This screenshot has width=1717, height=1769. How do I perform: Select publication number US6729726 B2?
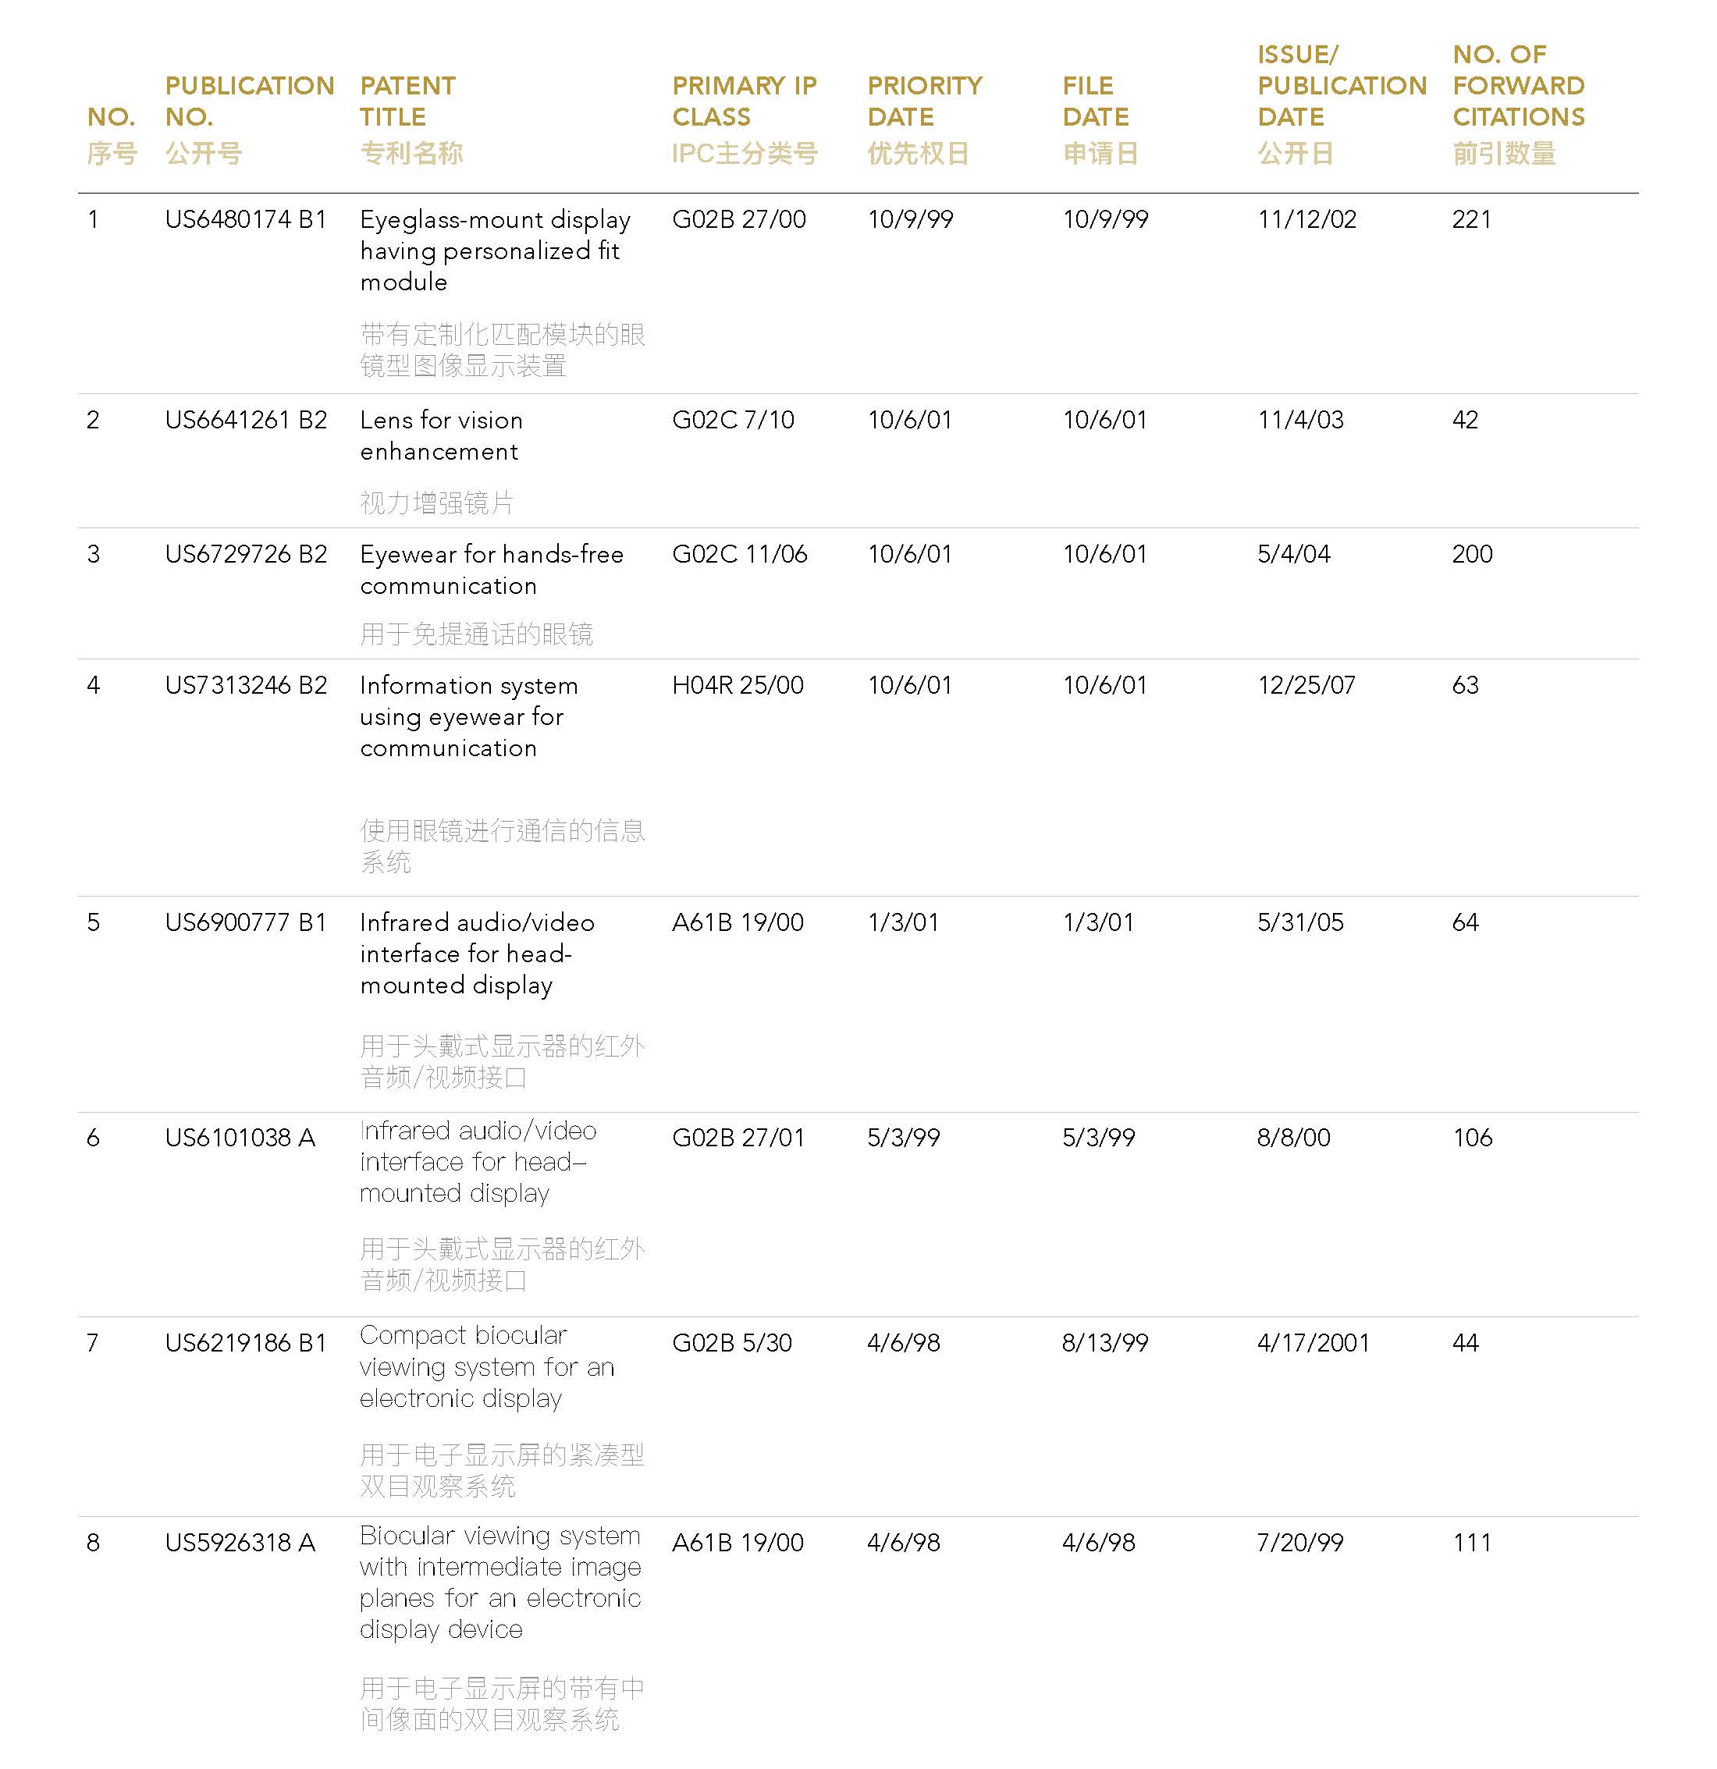246,554
